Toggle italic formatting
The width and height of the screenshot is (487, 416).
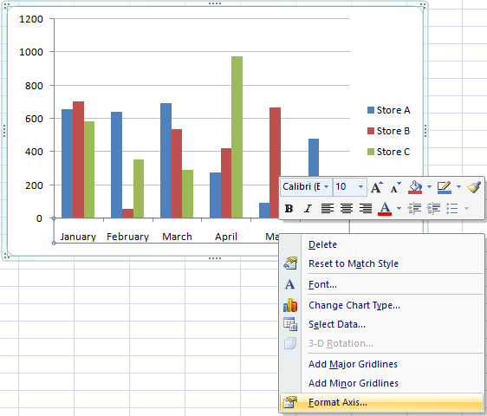pyautogui.click(x=308, y=209)
